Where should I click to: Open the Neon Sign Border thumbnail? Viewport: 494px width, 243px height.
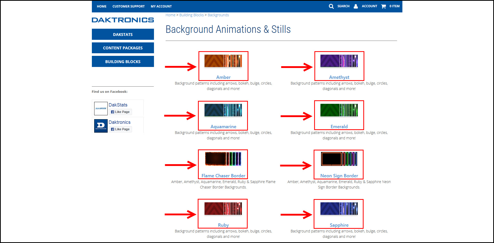click(339, 159)
